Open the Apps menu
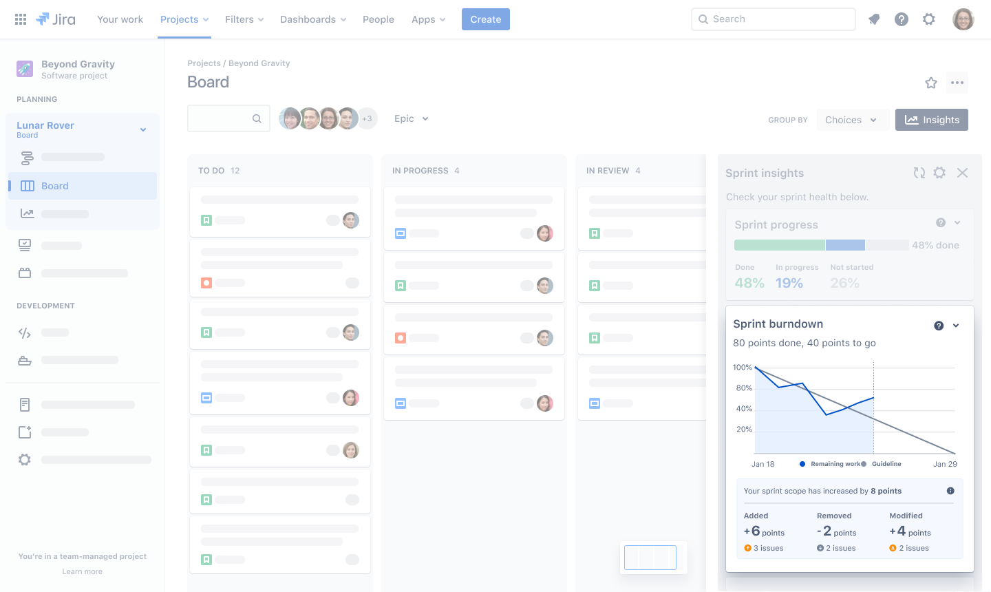The image size is (991, 592). pyautogui.click(x=428, y=19)
